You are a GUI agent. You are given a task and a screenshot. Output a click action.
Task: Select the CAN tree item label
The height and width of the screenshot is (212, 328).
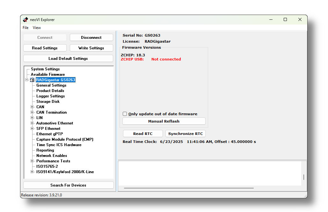coord(40,107)
